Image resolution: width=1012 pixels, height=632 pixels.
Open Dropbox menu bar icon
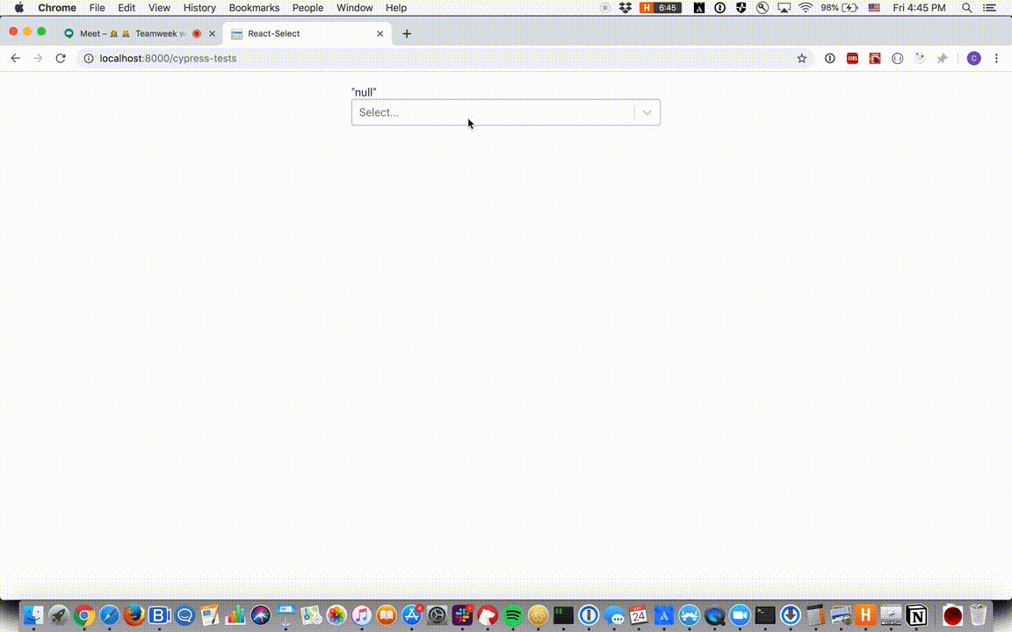pyautogui.click(x=625, y=8)
